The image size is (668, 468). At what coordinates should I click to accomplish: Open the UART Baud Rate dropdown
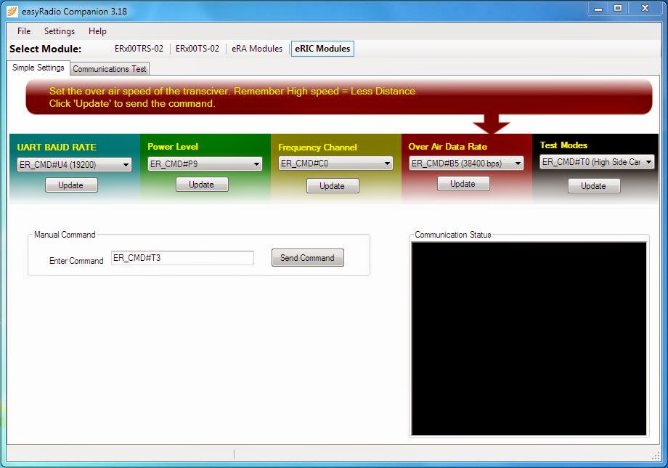(74, 164)
